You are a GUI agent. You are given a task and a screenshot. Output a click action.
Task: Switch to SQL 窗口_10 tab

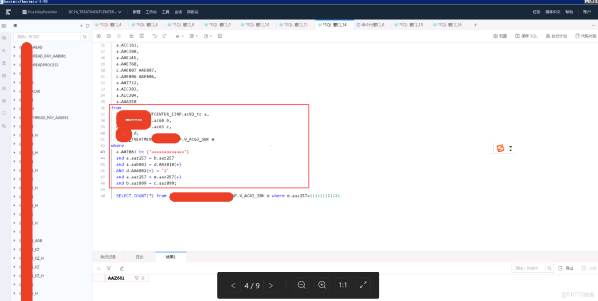click(256, 25)
